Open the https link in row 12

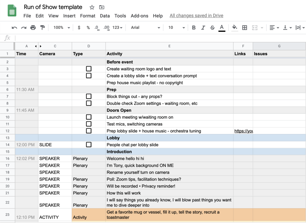pyautogui.click(x=243, y=131)
